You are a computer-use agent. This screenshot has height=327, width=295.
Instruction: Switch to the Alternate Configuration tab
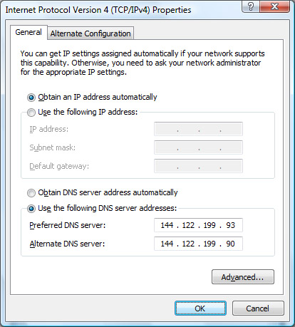click(90, 33)
